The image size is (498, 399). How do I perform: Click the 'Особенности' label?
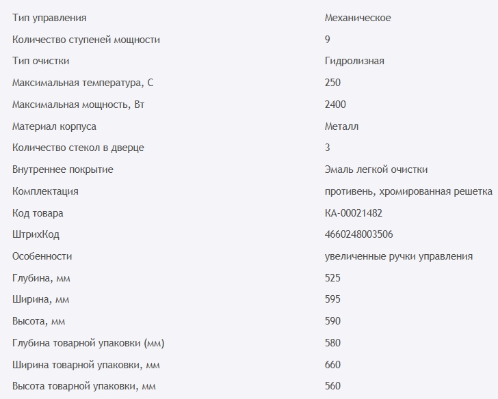42,256
